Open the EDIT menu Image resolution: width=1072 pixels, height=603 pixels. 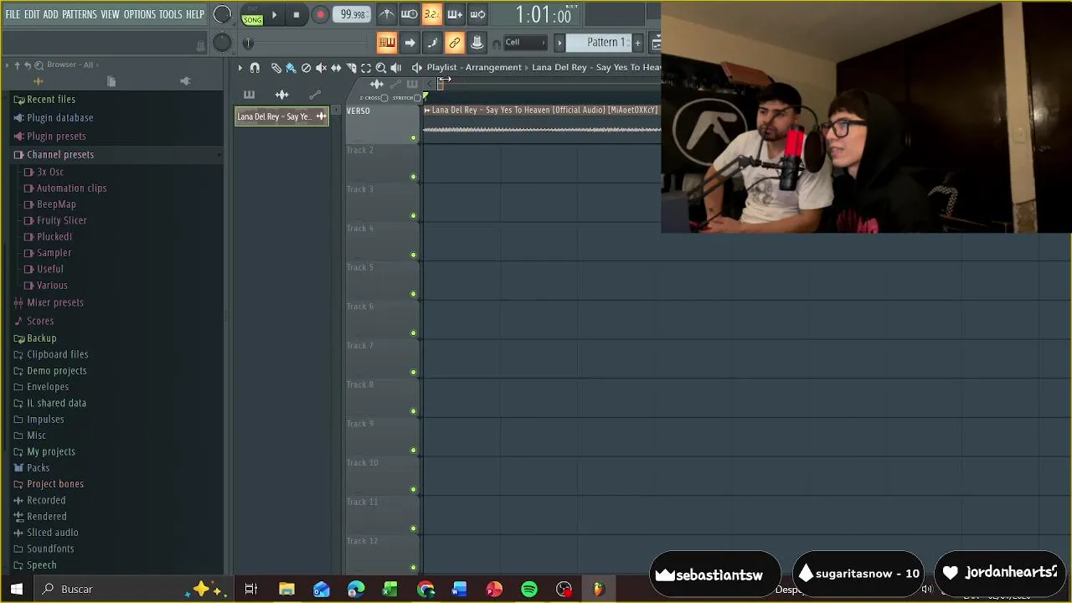pos(32,15)
